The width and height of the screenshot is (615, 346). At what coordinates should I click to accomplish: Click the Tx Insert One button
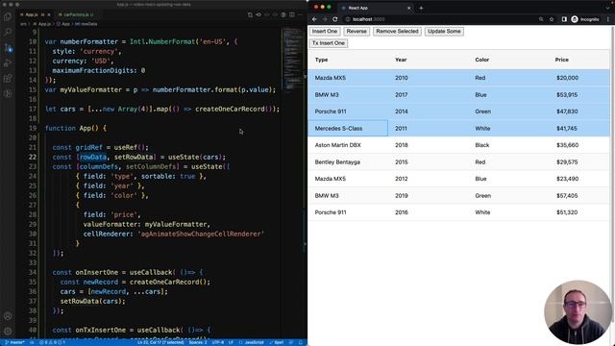[329, 43]
